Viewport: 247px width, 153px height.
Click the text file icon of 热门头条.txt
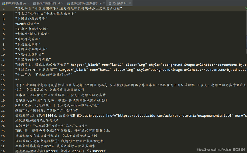tap(110, 3)
